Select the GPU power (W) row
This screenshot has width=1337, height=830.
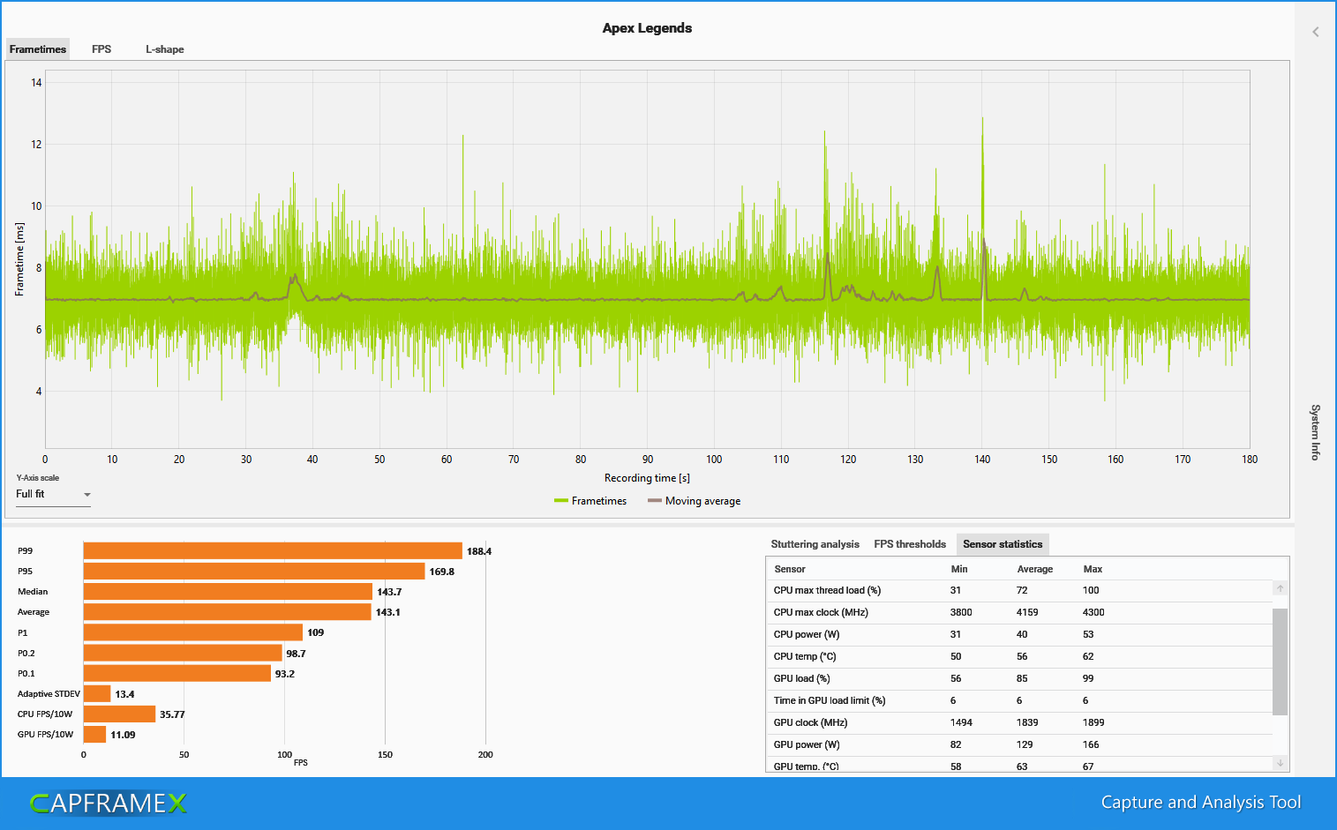click(1019, 744)
